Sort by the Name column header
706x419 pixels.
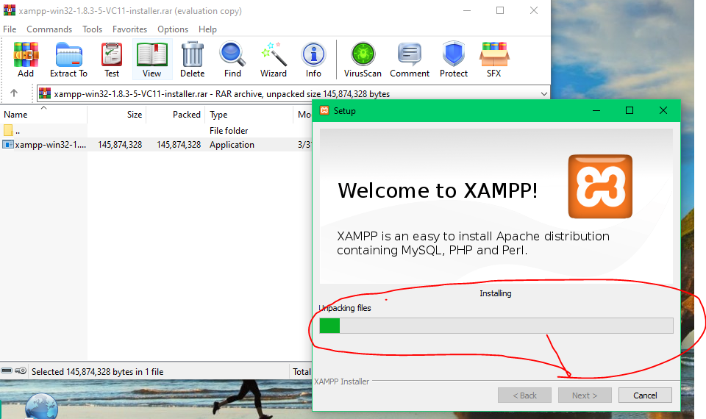(x=43, y=115)
